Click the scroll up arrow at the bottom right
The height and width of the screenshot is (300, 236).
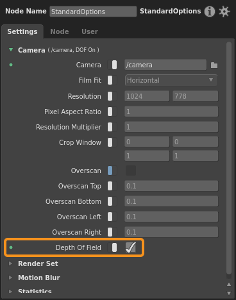(x=229, y=285)
